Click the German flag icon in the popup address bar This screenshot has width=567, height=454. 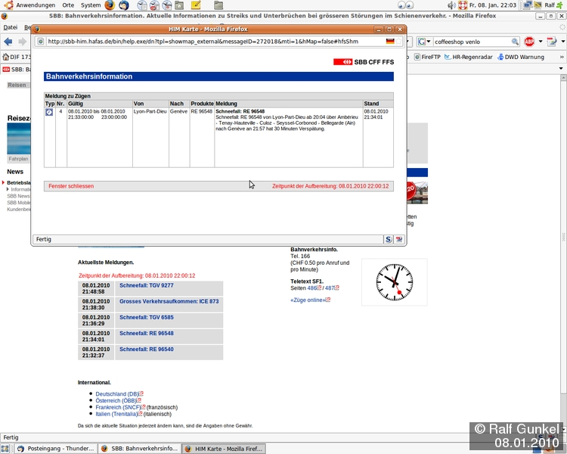coord(390,42)
